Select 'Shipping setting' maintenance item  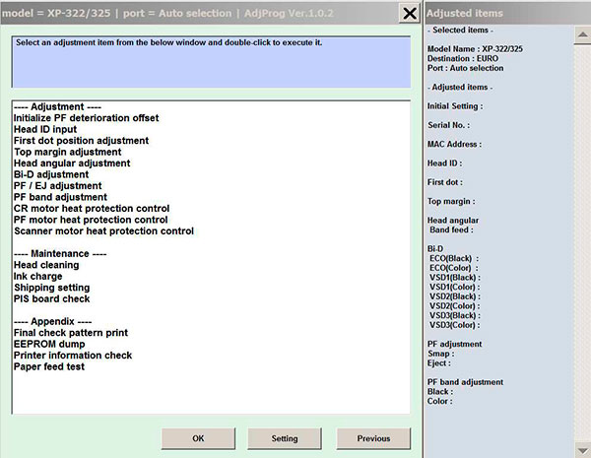[x=52, y=288]
